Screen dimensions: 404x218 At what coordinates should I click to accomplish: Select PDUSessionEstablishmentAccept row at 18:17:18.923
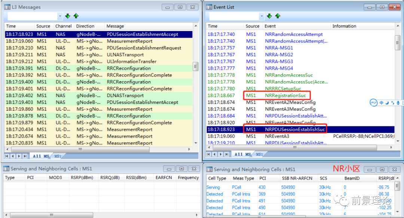pyautogui.click(x=99, y=34)
